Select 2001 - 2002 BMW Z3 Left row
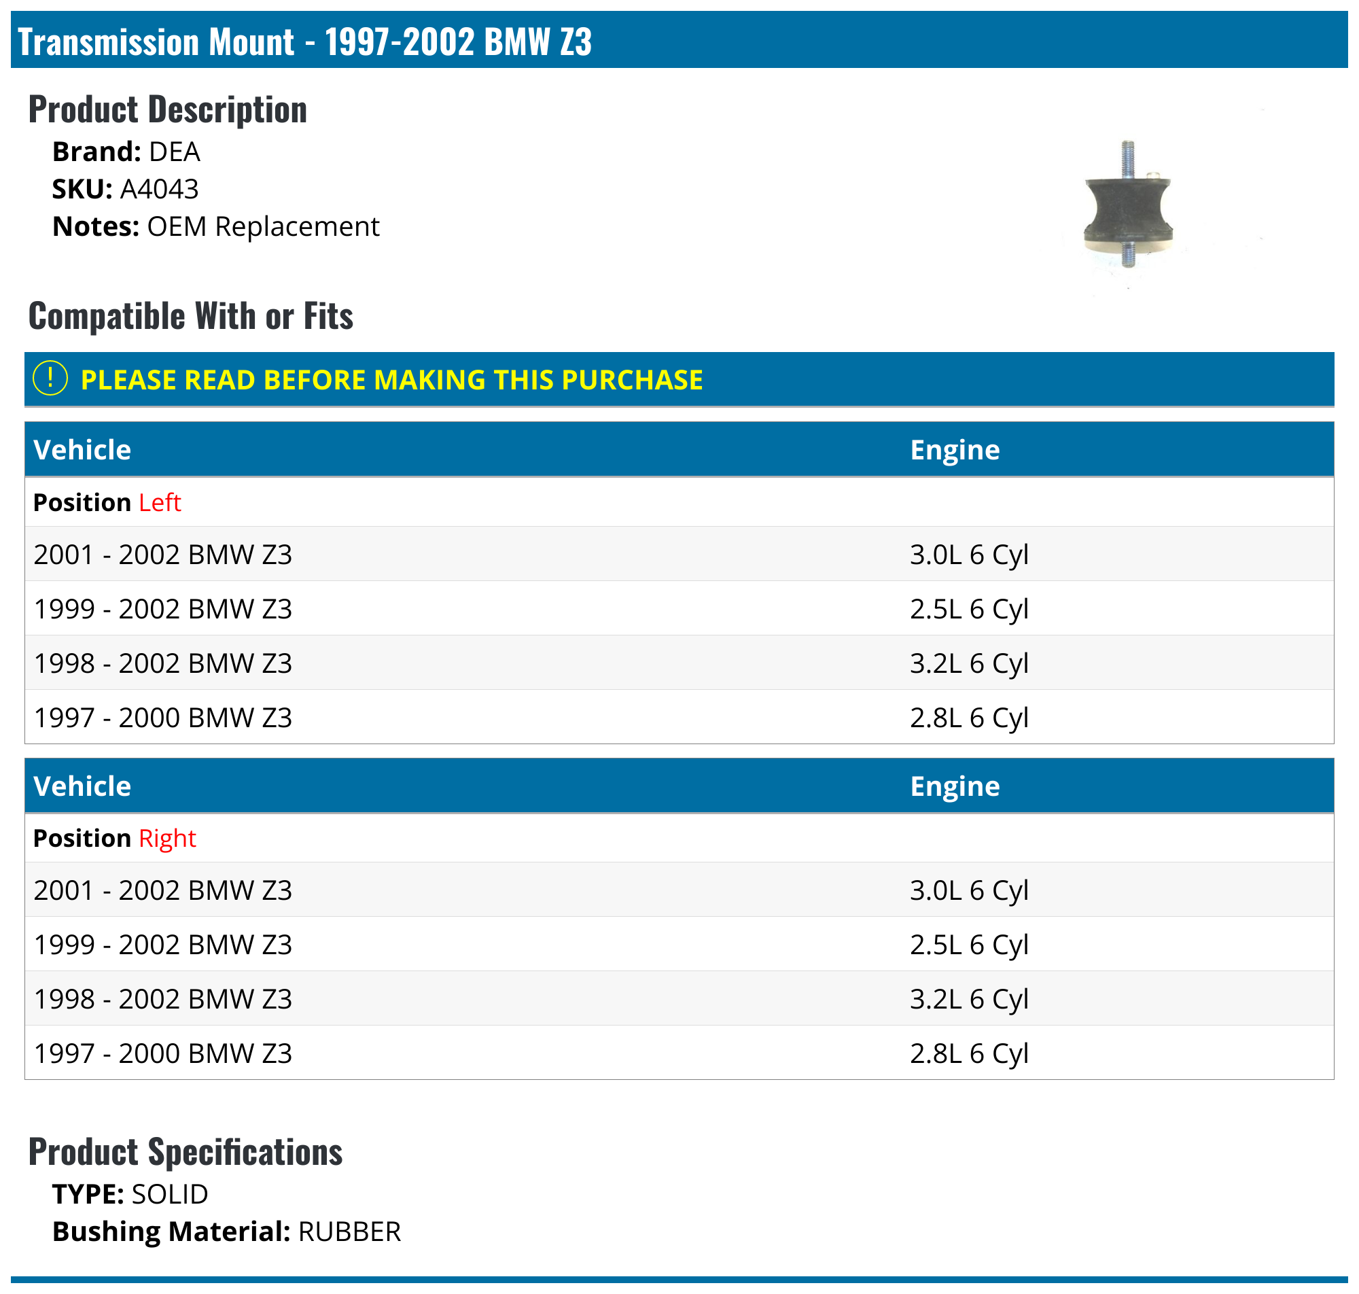This screenshot has height=1294, width=1359. pos(162,555)
